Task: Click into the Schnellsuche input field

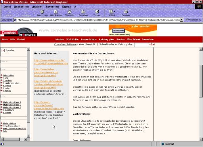Action: point(142,45)
